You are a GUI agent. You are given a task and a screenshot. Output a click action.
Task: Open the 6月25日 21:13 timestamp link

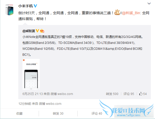32,94
